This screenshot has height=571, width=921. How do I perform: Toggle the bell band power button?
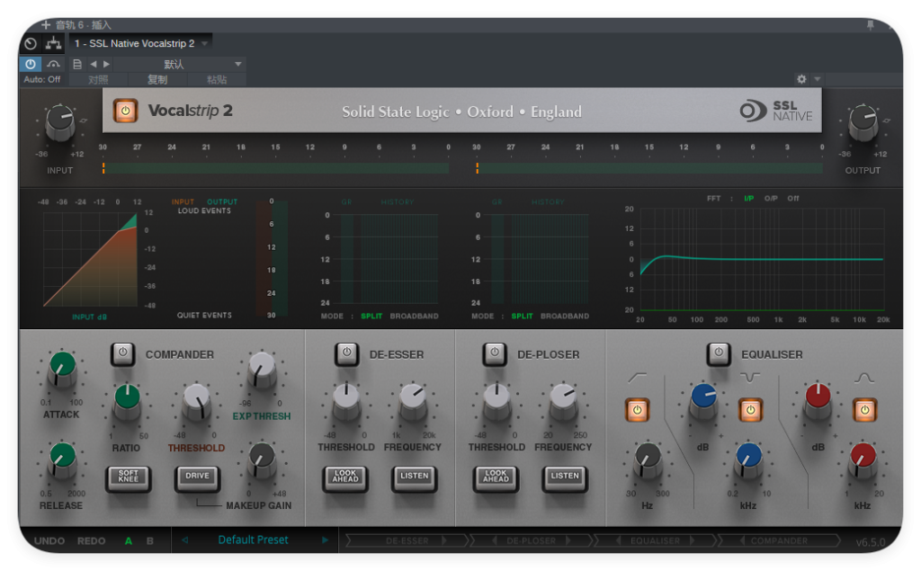pyautogui.click(x=864, y=409)
